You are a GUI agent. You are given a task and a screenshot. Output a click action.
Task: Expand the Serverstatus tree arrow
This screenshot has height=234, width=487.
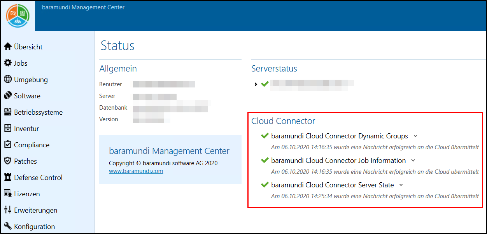click(x=256, y=84)
